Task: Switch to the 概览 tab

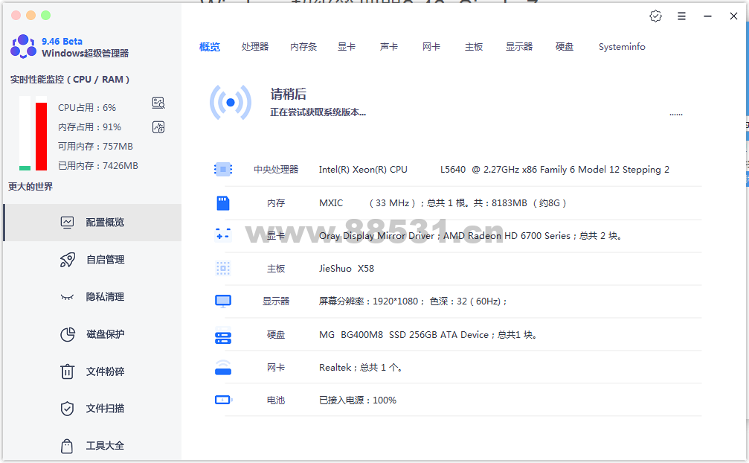Action: click(x=210, y=47)
